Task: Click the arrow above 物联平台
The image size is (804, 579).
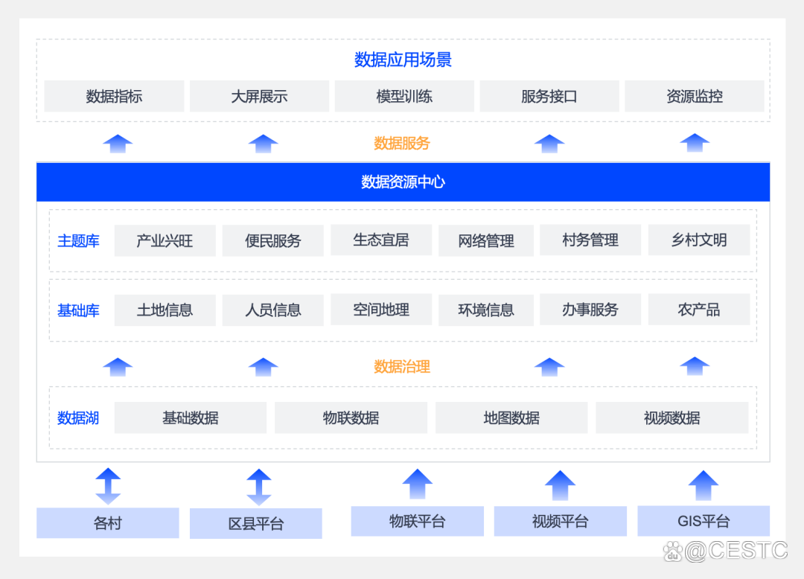Action: 417,484
